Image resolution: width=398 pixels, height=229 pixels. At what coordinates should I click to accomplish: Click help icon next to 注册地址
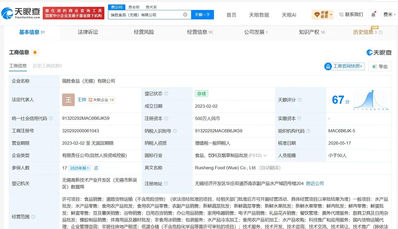pos(166,184)
